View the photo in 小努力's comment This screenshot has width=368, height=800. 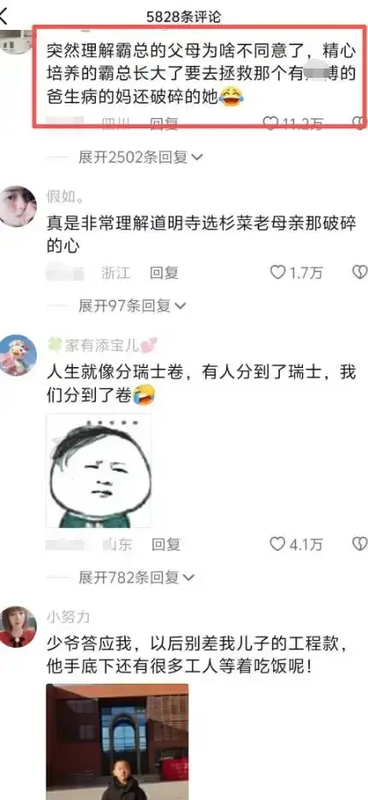[x=117, y=742]
